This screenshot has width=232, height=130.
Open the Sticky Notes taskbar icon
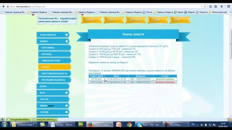tap(42, 125)
